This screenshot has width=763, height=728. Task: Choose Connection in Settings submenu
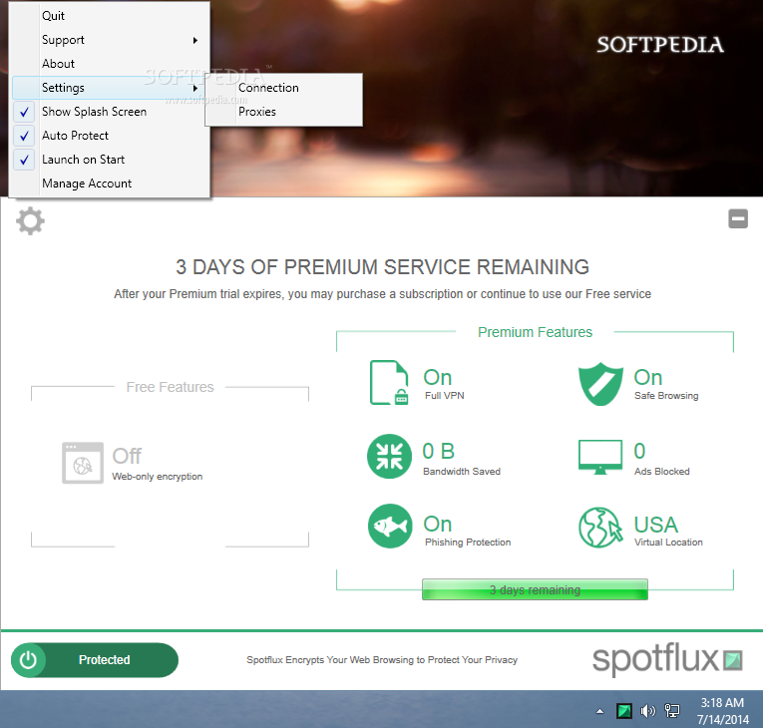click(283, 88)
